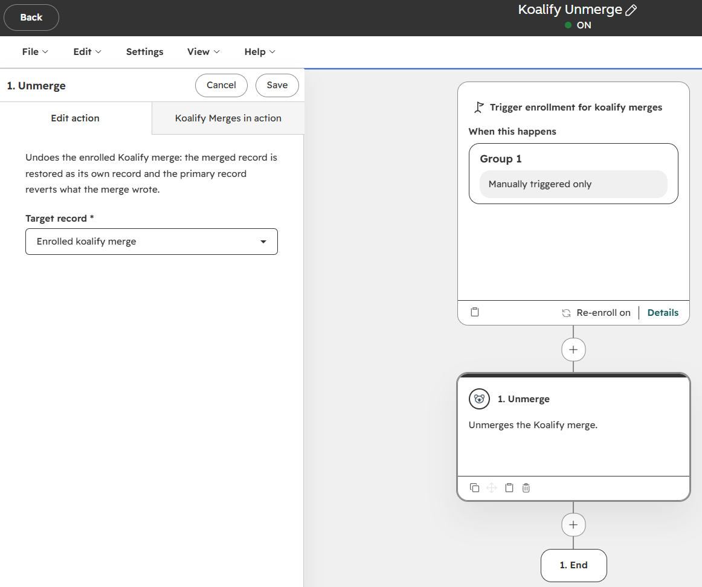This screenshot has width=702, height=587.
Task: Click the move icon on the Unmerge action card
Action: (492, 488)
